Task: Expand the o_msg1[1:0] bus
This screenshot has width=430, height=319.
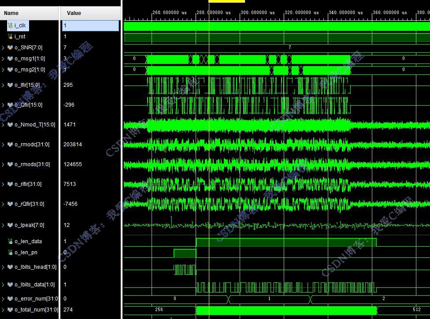Action: (x=3, y=59)
